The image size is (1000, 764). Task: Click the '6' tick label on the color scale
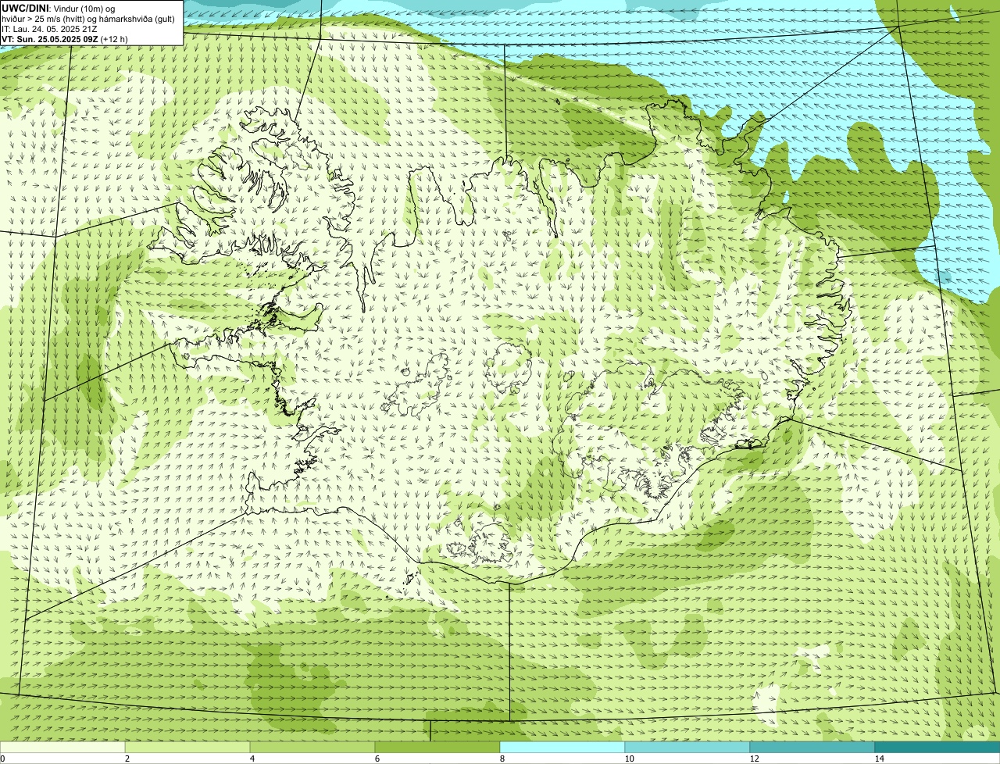click(377, 759)
